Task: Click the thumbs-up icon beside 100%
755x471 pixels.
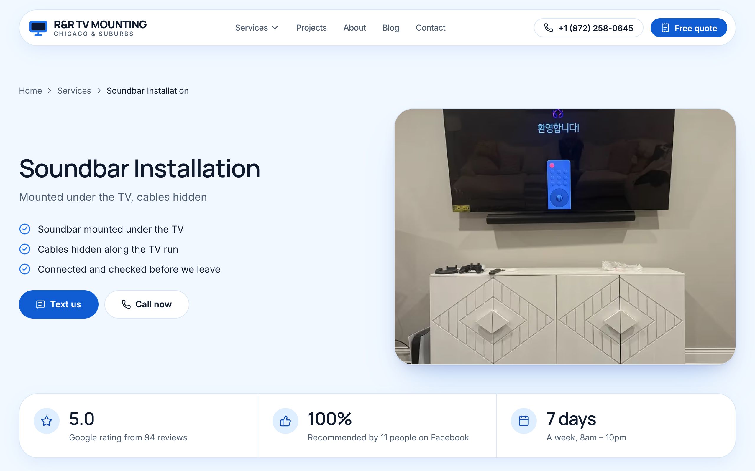Action: (285, 421)
